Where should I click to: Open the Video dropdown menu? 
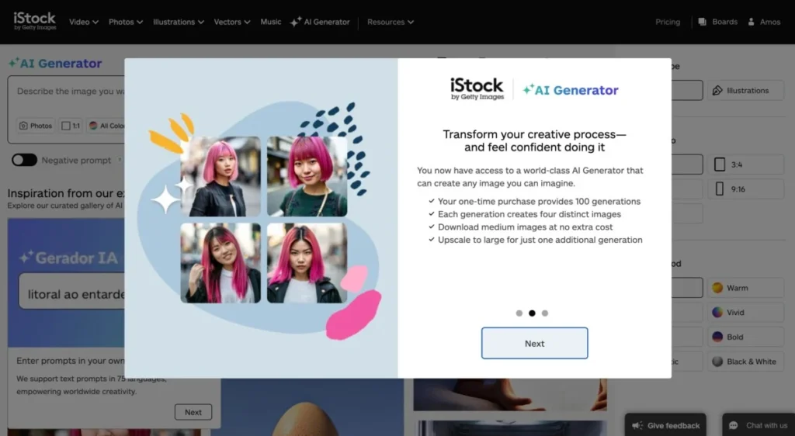pyautogui.click(x=84, y=22)
